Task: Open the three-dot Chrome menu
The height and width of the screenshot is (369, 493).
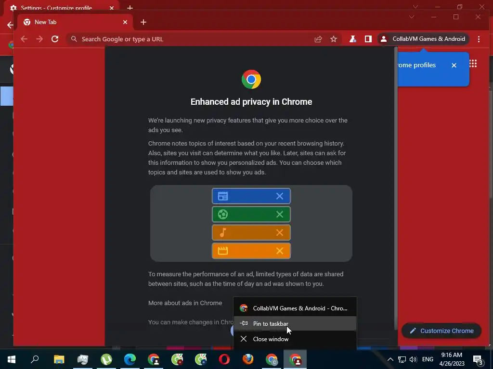Action: (x=479, y=39)
